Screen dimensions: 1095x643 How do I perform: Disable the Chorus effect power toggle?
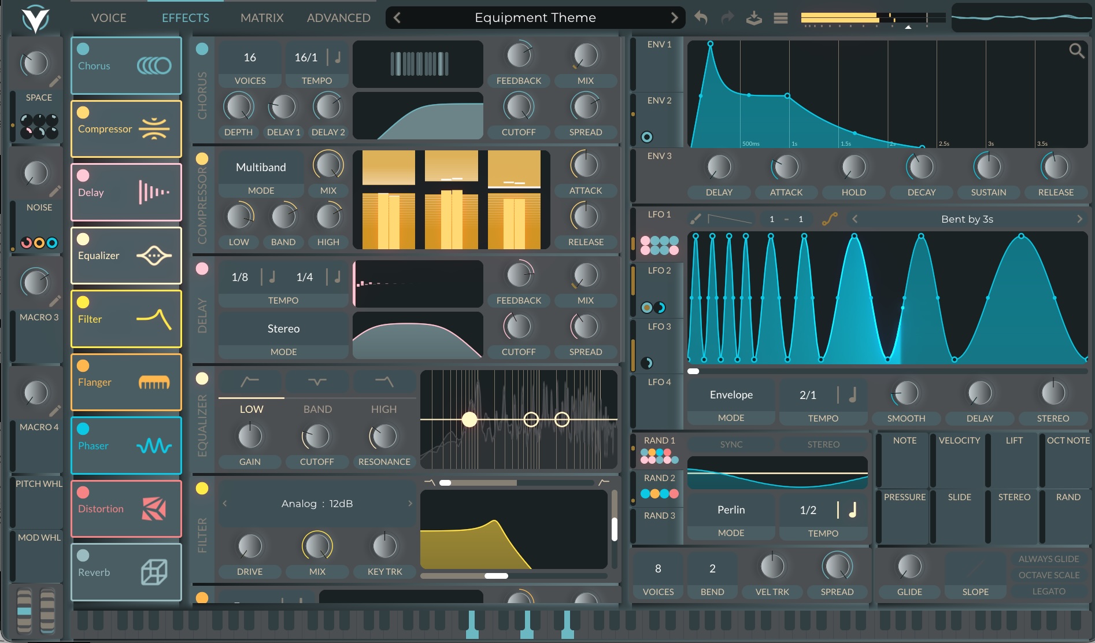[83, 49]
